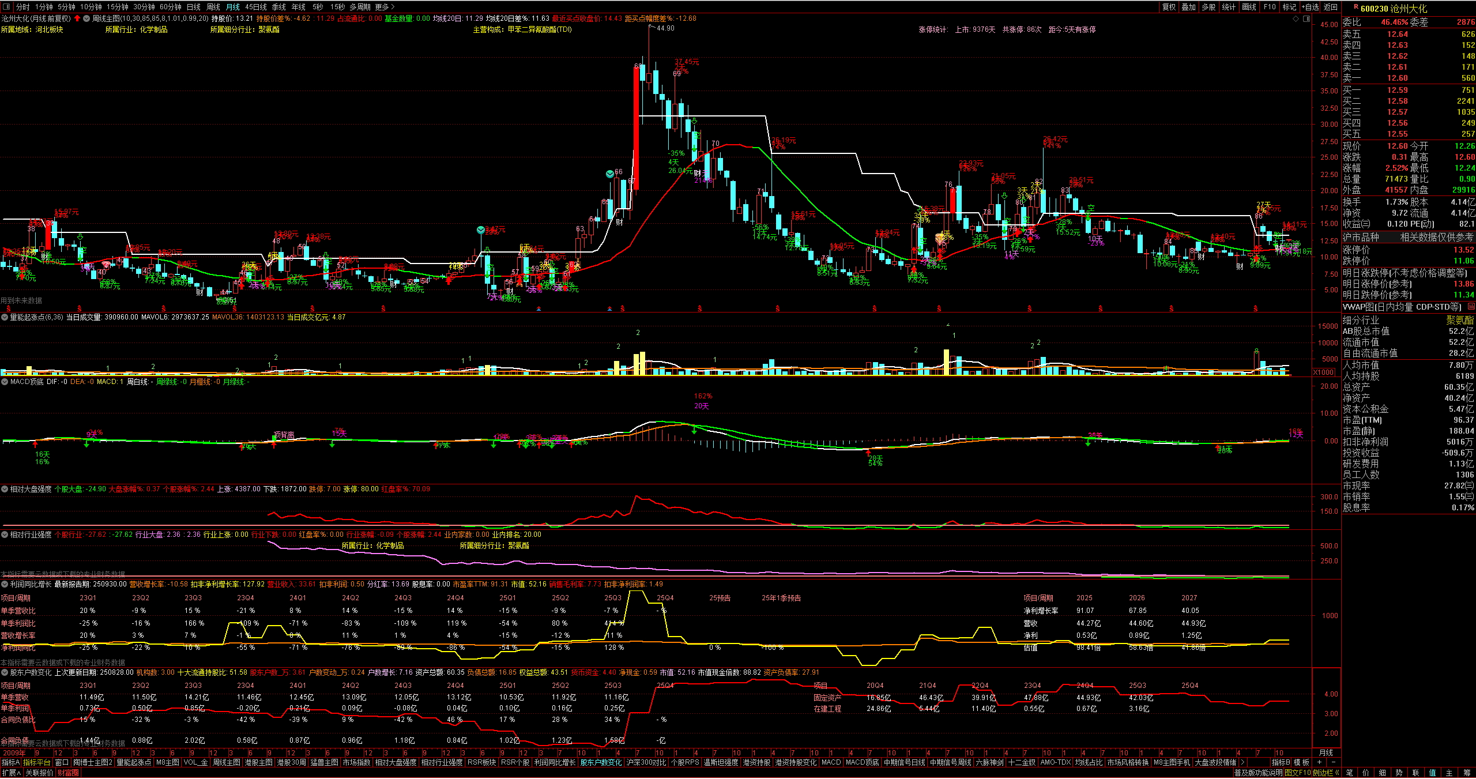Select the 值 sidebar tab at bottom right
The height and width of the screenshot is (779, 1476).
[x=1432, y=773]
